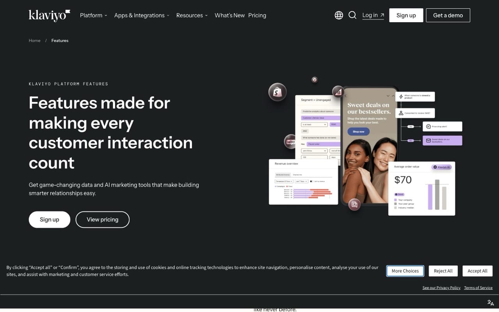The width and height of the screenshot is (499, 312).
Task: Click the translate icon at bottom right
Action: click(490, 303)
